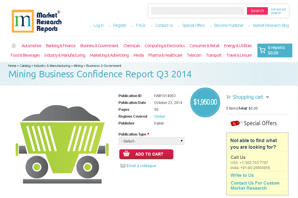
Task: Open the shopping cart showing 0 reports
Action: pyautogui.click(x=274, y=50)
